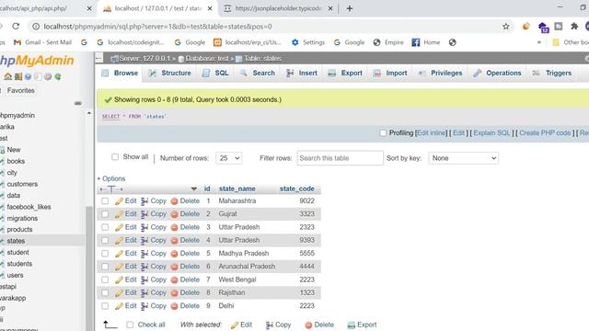Click the Edit inline link
Screen dimensions: 589x331
click(x=432, y=132)
